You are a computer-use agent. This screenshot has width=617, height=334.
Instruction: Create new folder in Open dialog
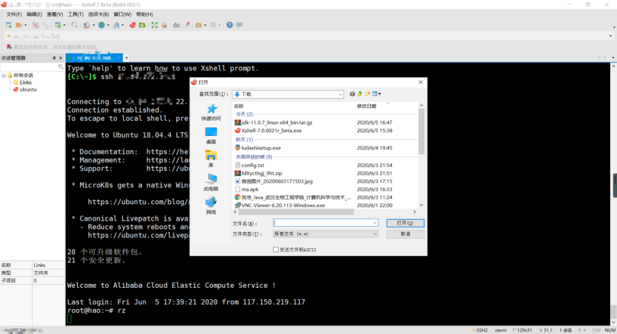pyautogui.click(x=367, y=94)
